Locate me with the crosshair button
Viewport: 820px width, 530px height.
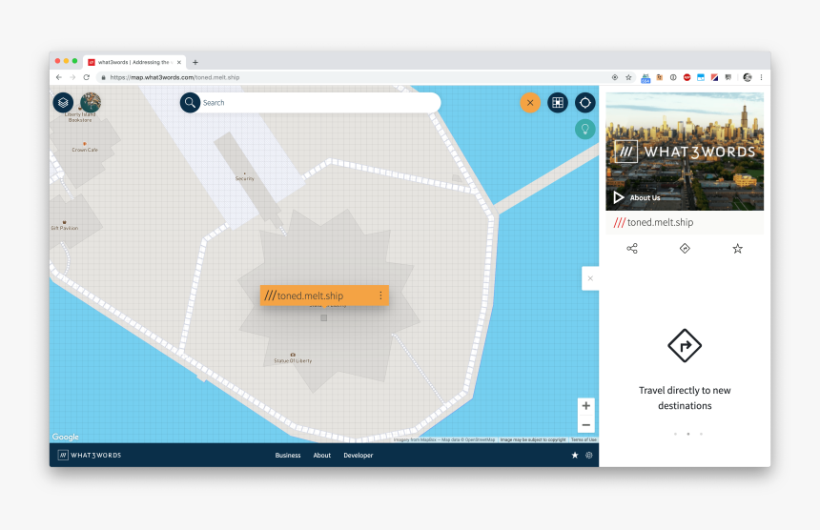click(x=585, y=102)
